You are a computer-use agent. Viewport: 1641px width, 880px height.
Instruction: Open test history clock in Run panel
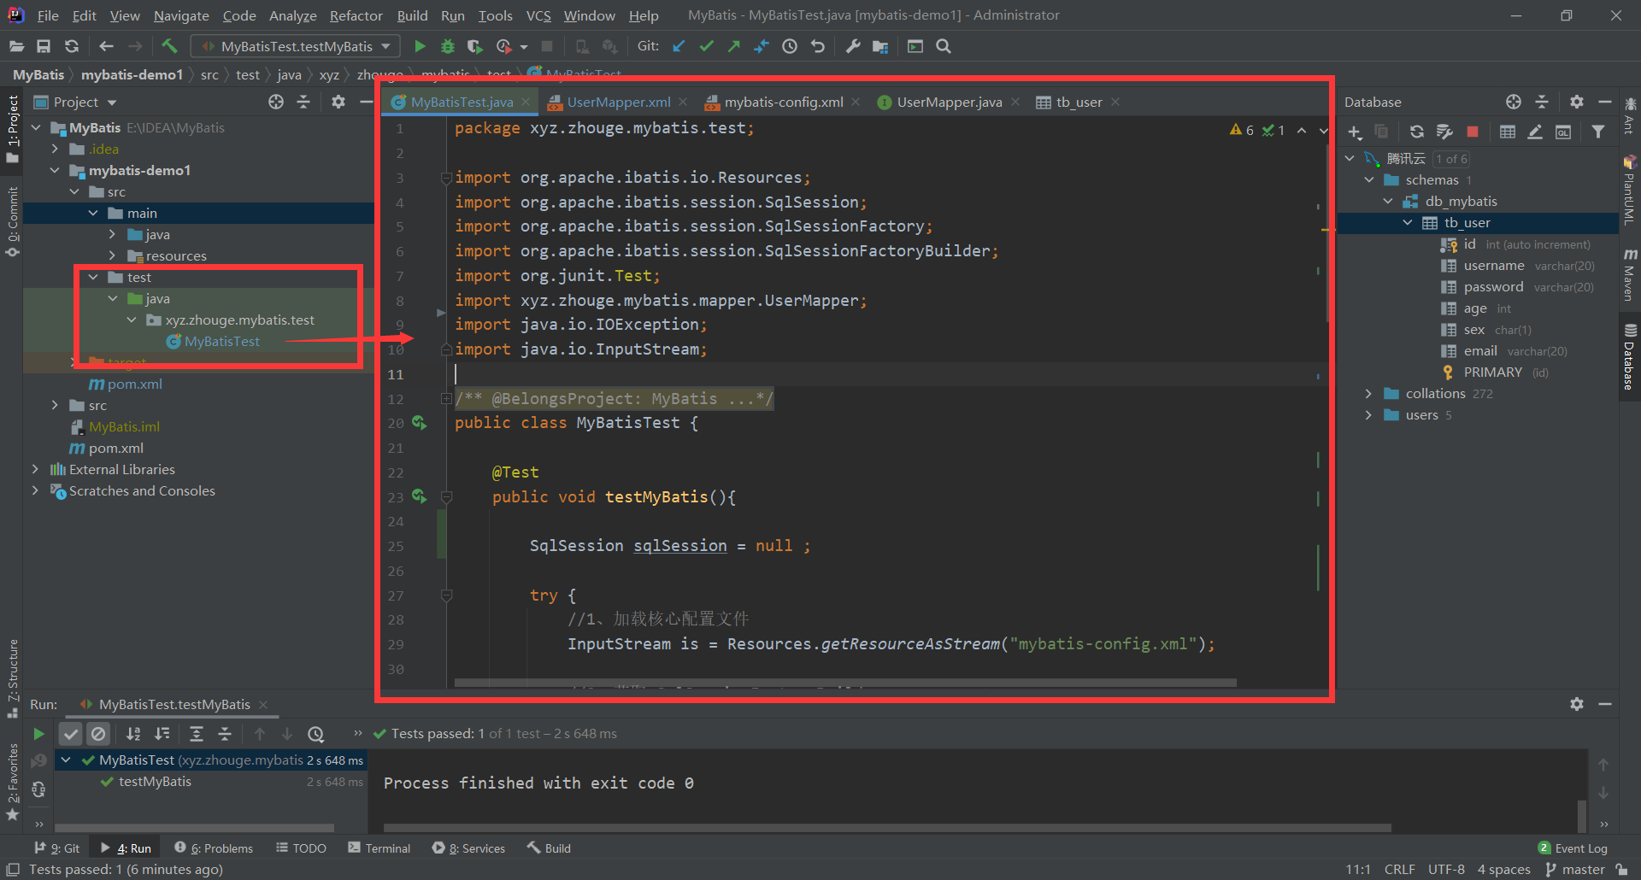pos(316,734)
